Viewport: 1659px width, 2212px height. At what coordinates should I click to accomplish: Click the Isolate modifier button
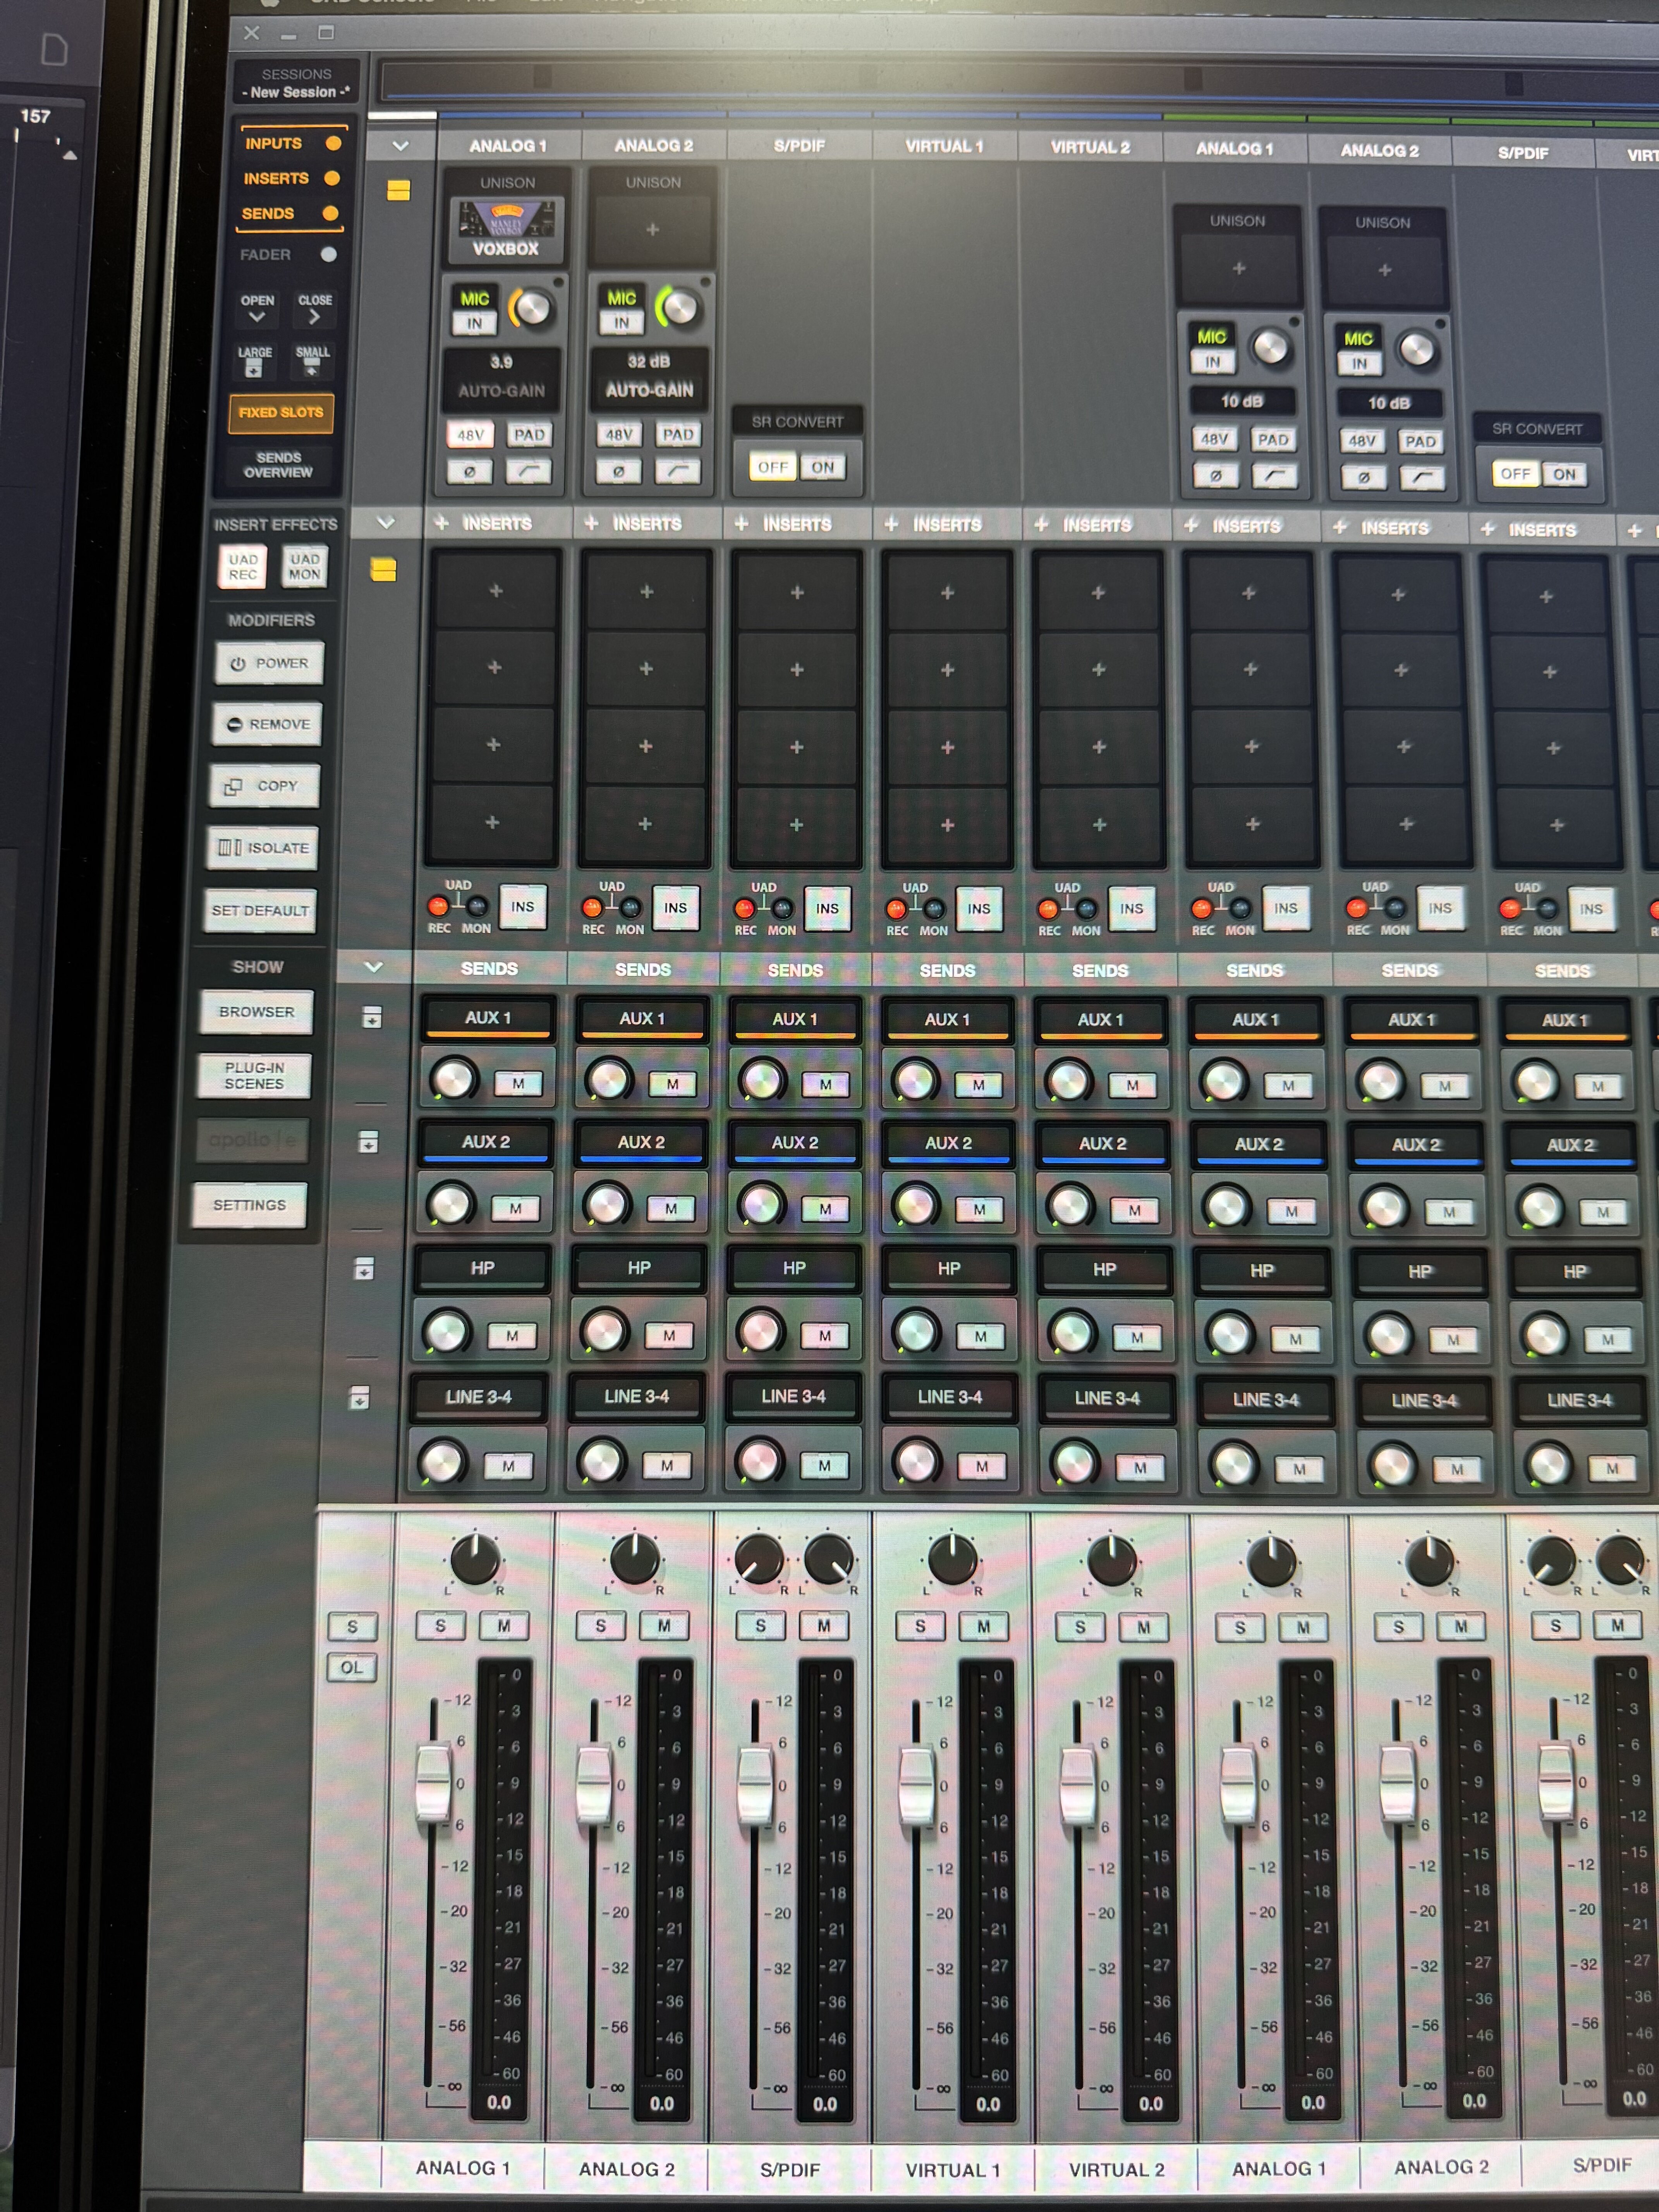click(263, 848)
